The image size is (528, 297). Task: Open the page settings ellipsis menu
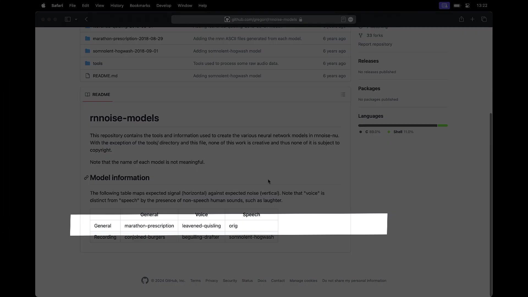[x=351, y=19]
